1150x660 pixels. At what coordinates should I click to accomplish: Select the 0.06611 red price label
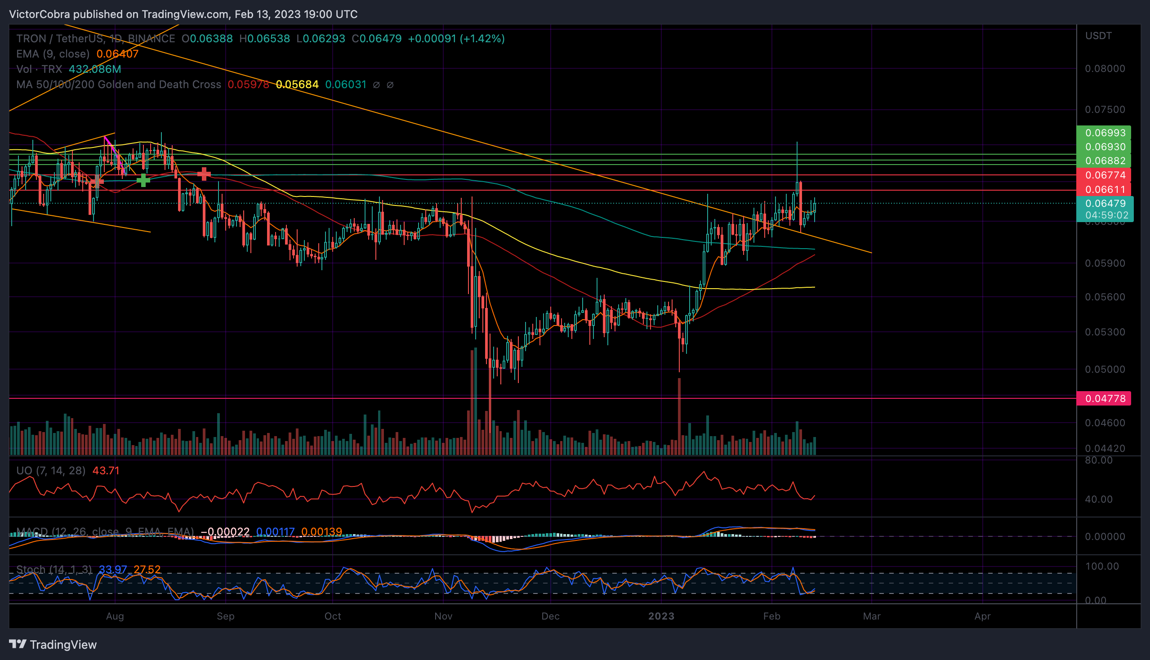pos(1104,189)
